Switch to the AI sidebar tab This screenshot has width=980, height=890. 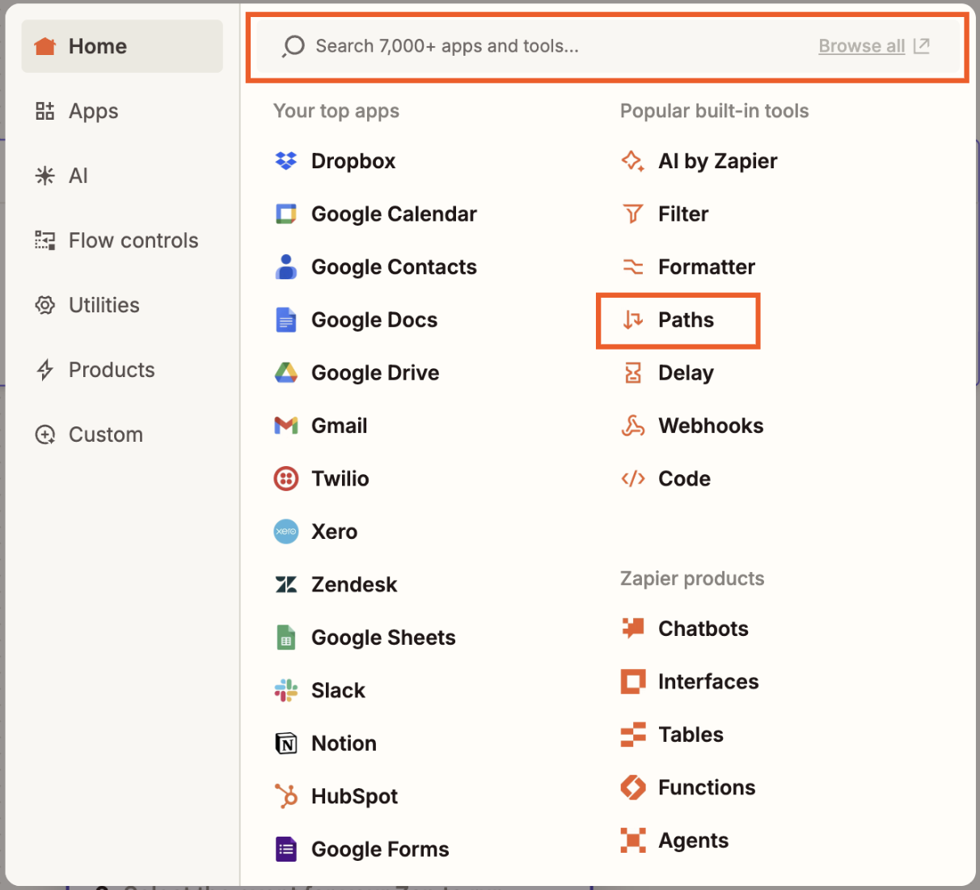click(x=122, y=176)
